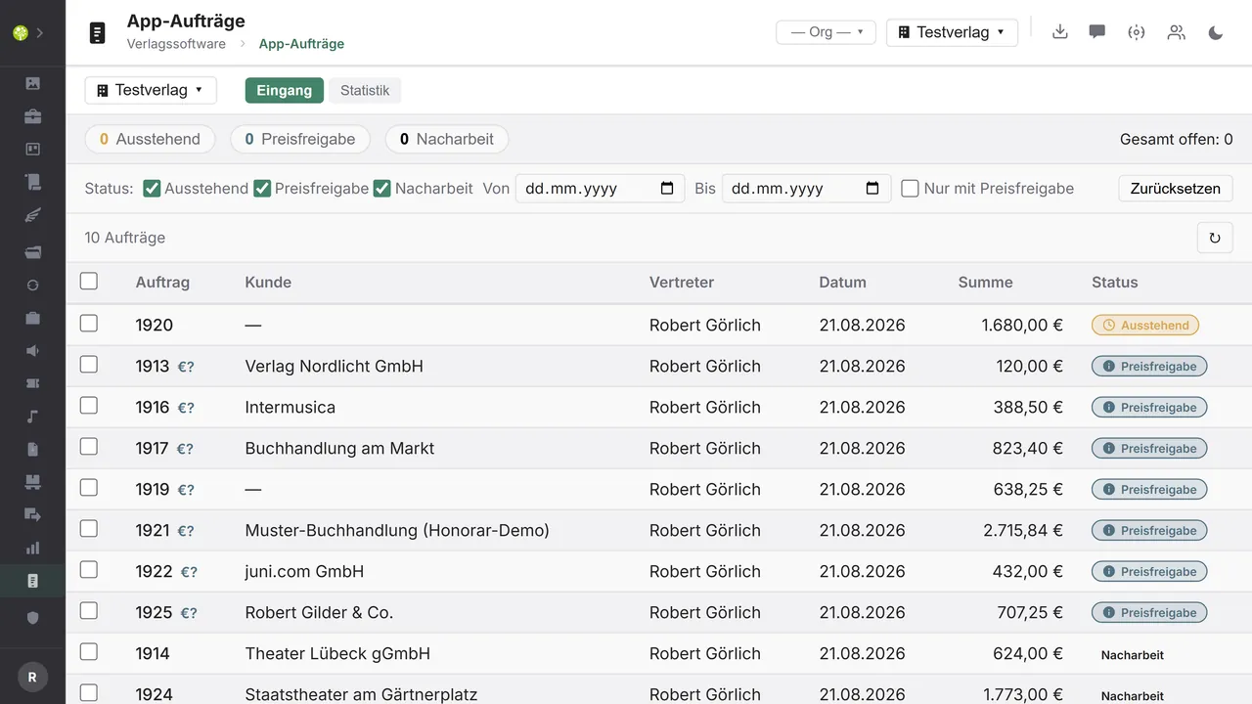Open the Org dropdown
The image size is (1252, 704).
click(x=826, y=32)
